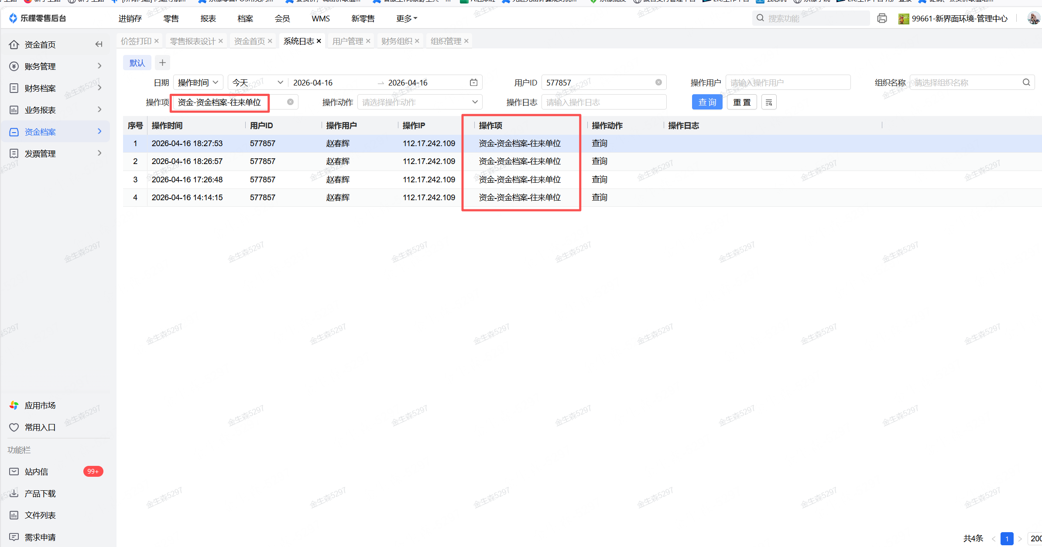Open the 操作时间 date type dropdown
This screenshot has width=1042, height=547.
[198, 82]
